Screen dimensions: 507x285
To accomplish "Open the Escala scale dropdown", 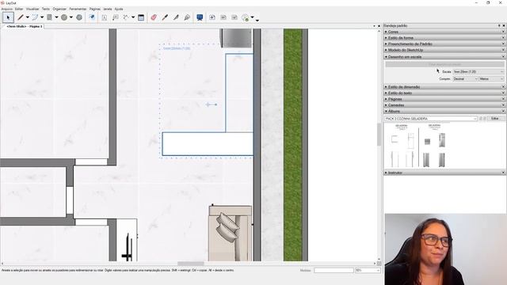I will click(478, 72).
